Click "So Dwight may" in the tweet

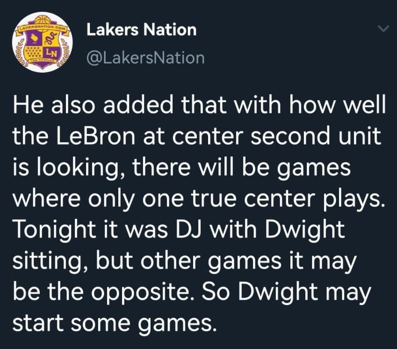(286, 292)
